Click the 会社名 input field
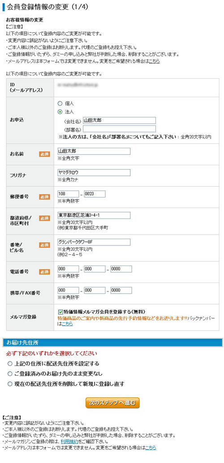Viewport: 224px width, 463px height. tap(119, 120)
